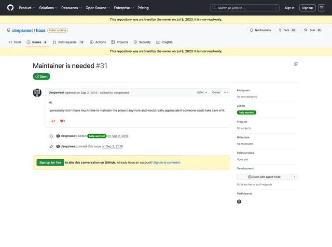Click the 'opened on Sep 2, 2019' timestamp
The width and height of the screenshot is (332, 247).
coord(81,93)
